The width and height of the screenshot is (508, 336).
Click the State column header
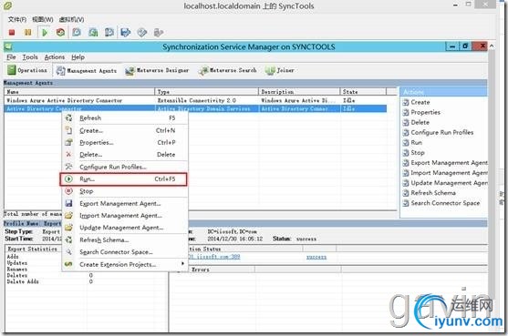click(363, 92)
